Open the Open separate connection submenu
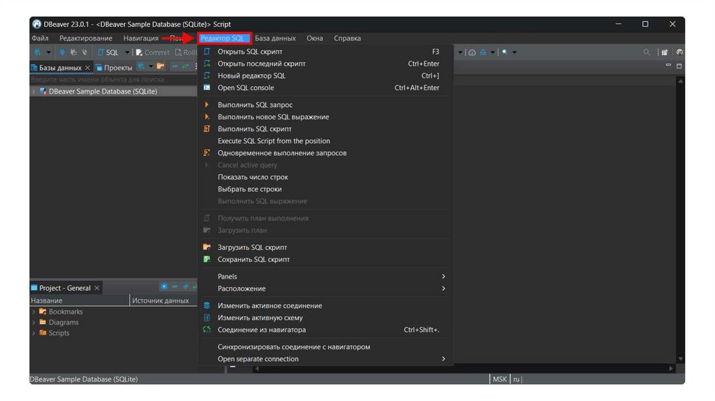 pos(325,358)
